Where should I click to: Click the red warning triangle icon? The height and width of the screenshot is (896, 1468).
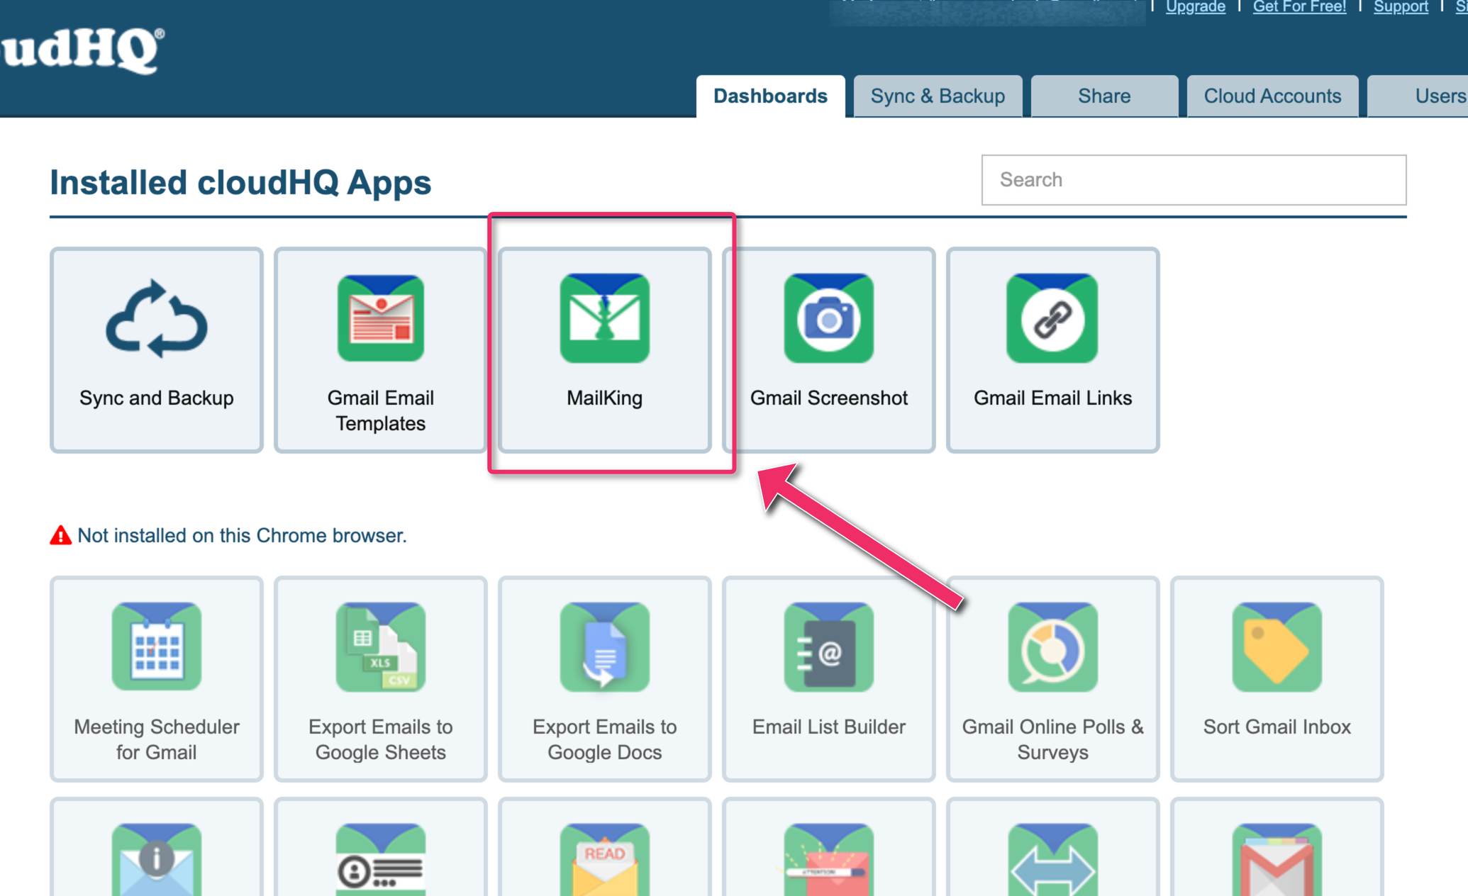pyautogui.click(x=61, y=535)
